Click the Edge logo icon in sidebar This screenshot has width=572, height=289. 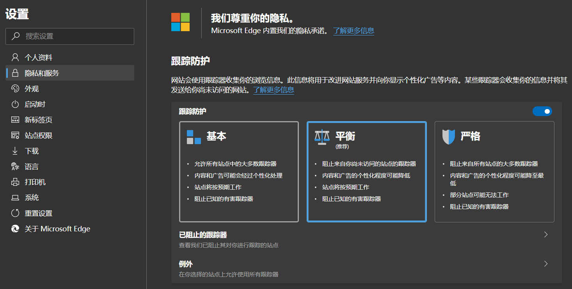[x=15, y=229]
